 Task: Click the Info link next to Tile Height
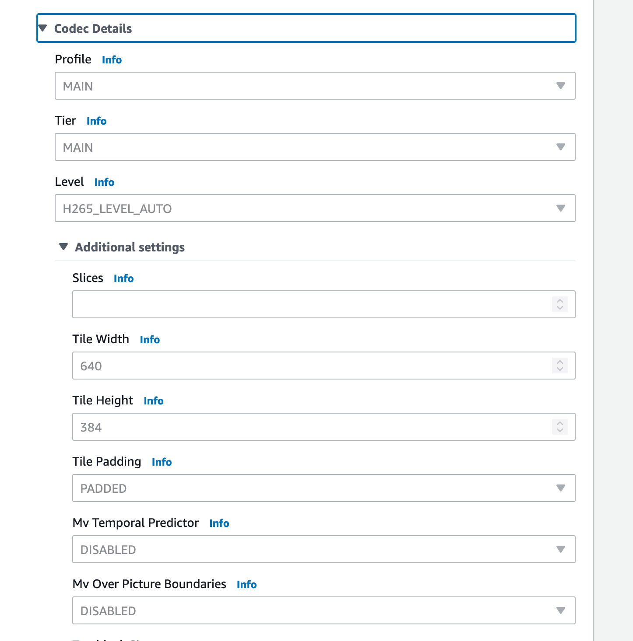[x=154, y=401]
